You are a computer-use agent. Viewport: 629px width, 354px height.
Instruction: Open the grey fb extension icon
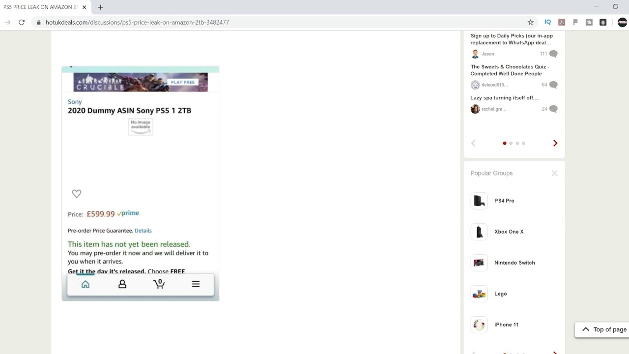(589, 22)
